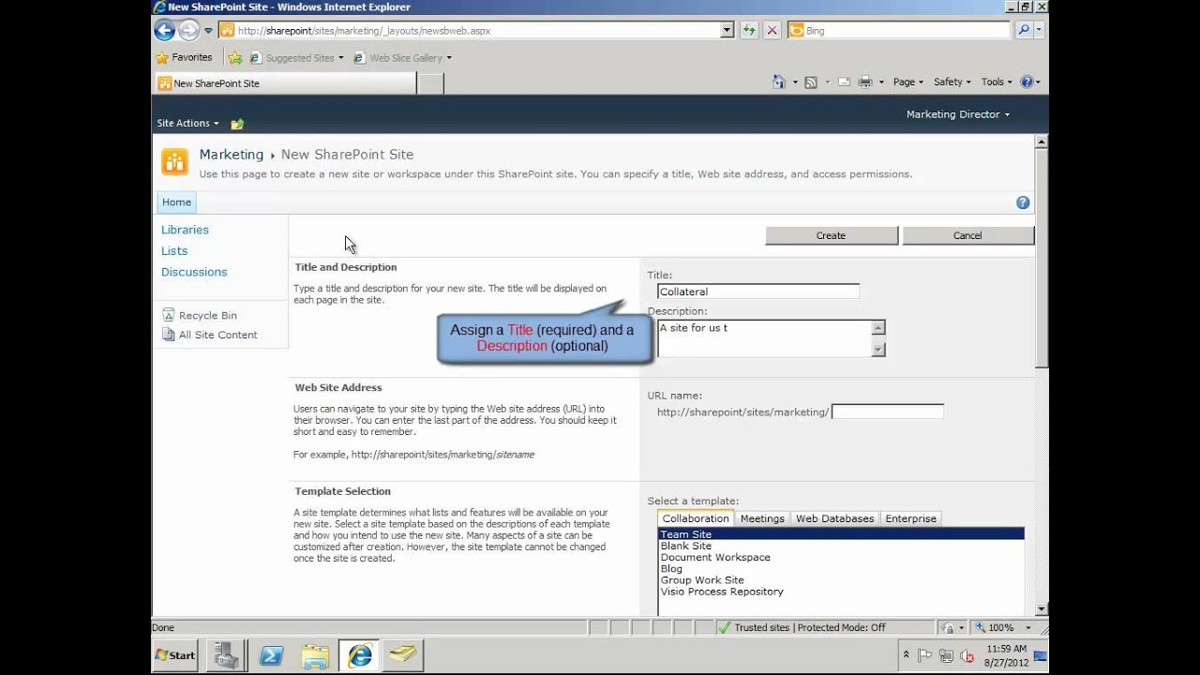Show hidden tray icons arrow
The width and height of the screenshot is (1200, 675).
tap(907, 655)
